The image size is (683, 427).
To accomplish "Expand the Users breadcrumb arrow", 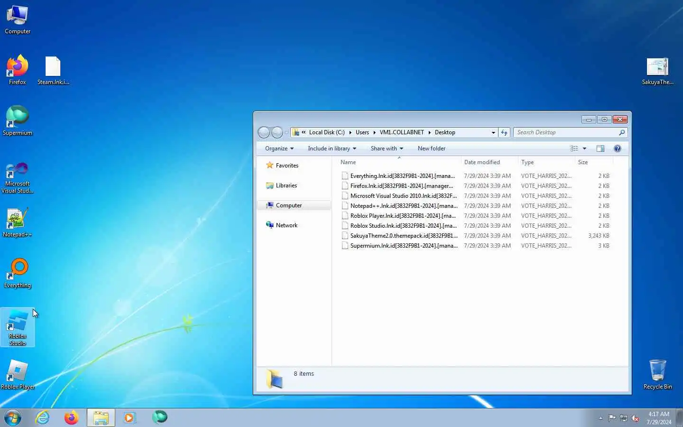I will tap(374, 132).
